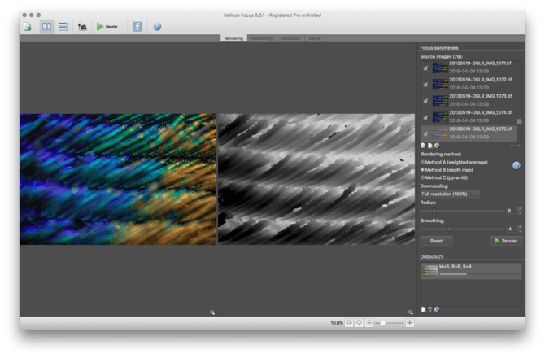
Task: Fit the image to the window
Action: [x=359, y=323]
